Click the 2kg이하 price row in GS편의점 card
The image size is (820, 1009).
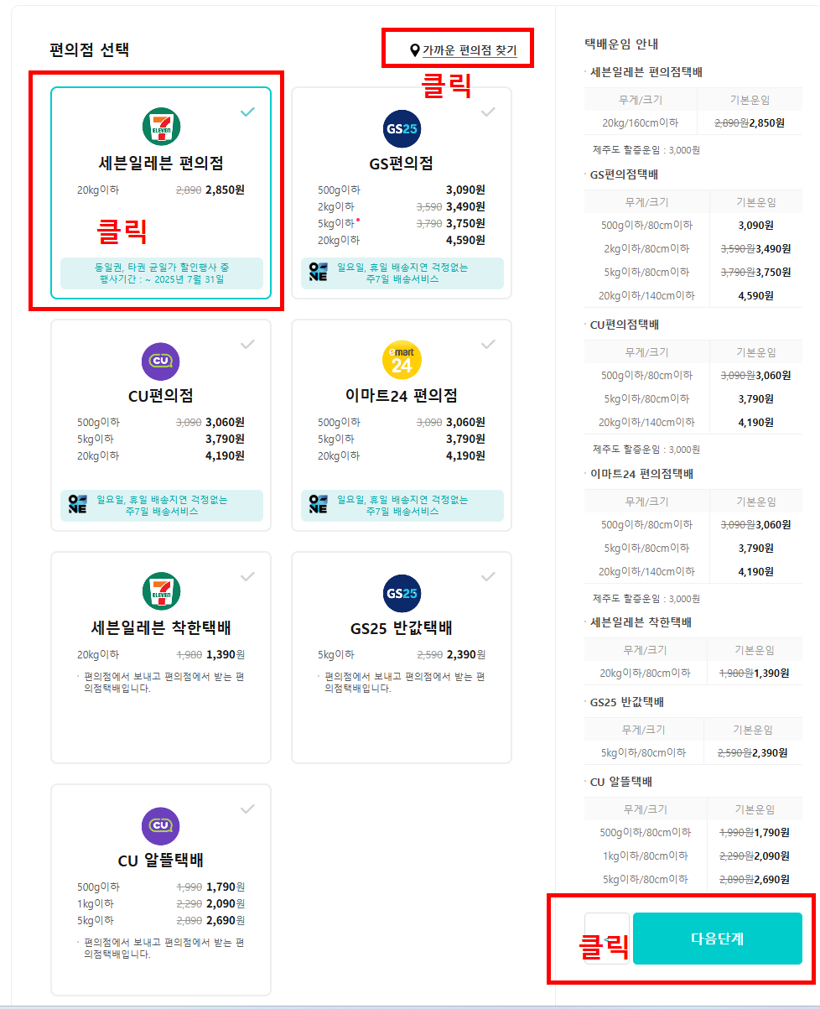tap(402, 206)
